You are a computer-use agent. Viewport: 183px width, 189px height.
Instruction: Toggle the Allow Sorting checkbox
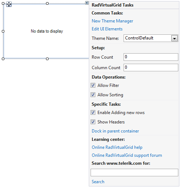click(x=93, y=95)
